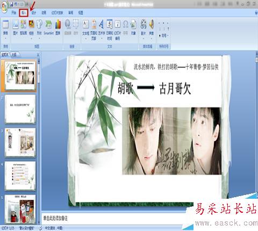Click the 中文(简体,中国) language indicator
The height and width of the screenshot is (231, 258).
54,228
